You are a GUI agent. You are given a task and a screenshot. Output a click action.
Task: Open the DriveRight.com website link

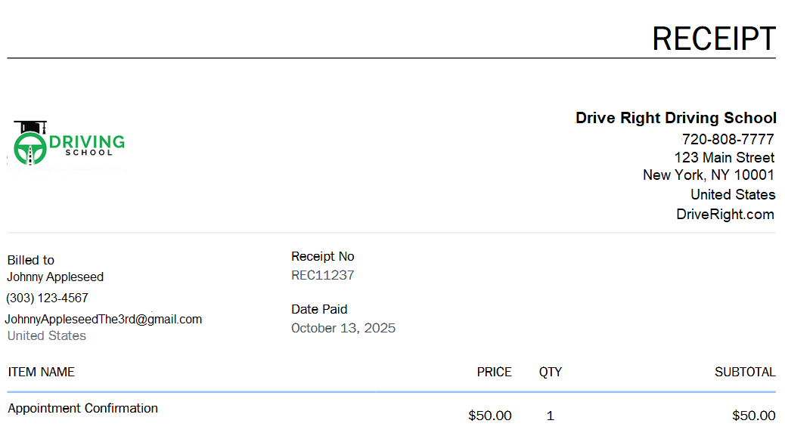pyautogui.click(x=724, y=215)
